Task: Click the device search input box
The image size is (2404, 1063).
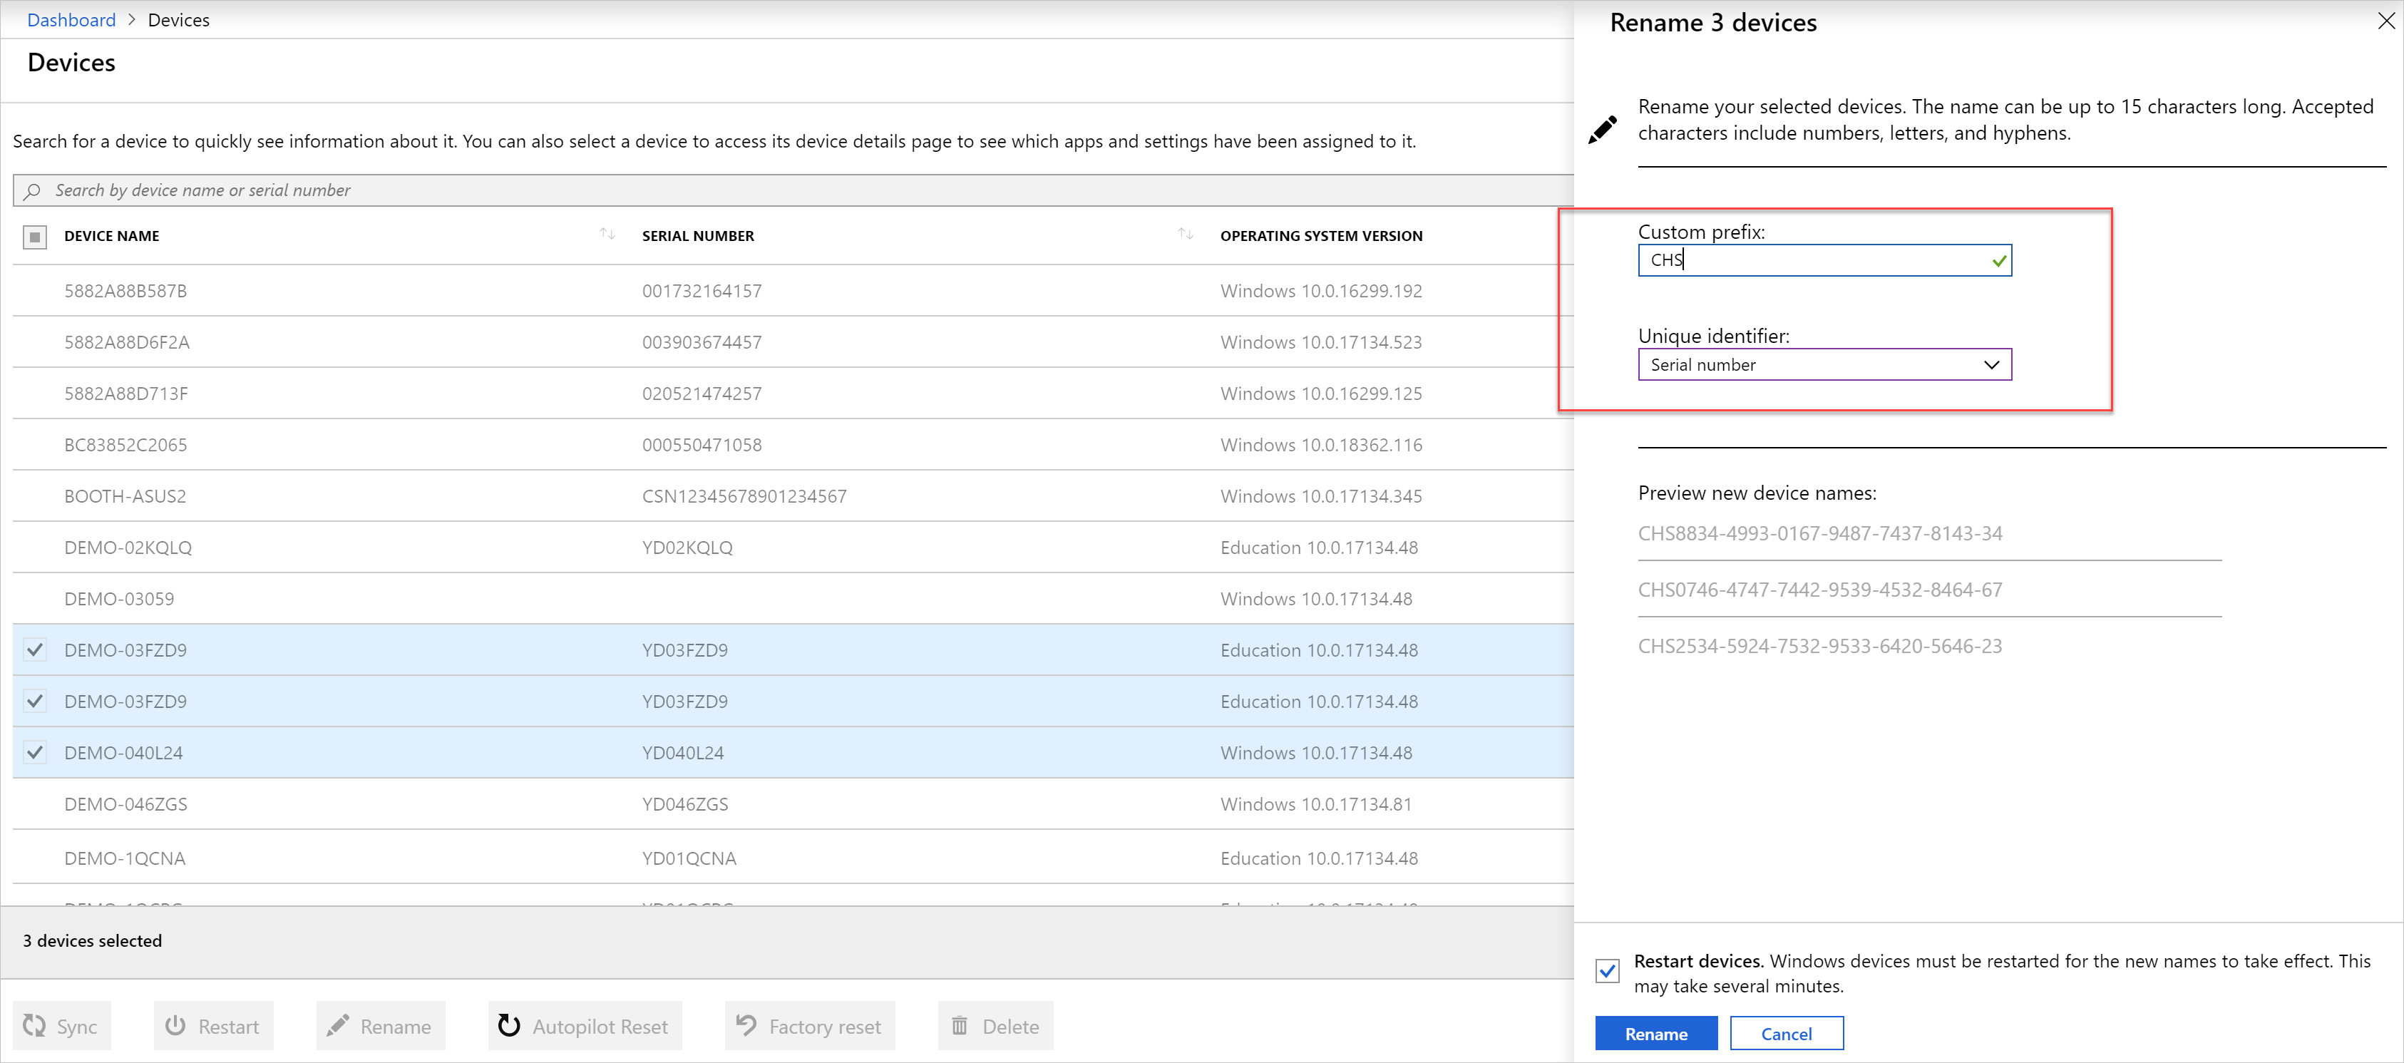Action: tap(793, 190)
